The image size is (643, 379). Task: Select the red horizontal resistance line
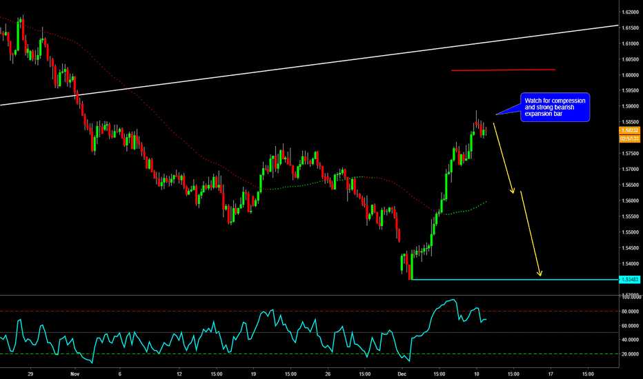(503, 70)
